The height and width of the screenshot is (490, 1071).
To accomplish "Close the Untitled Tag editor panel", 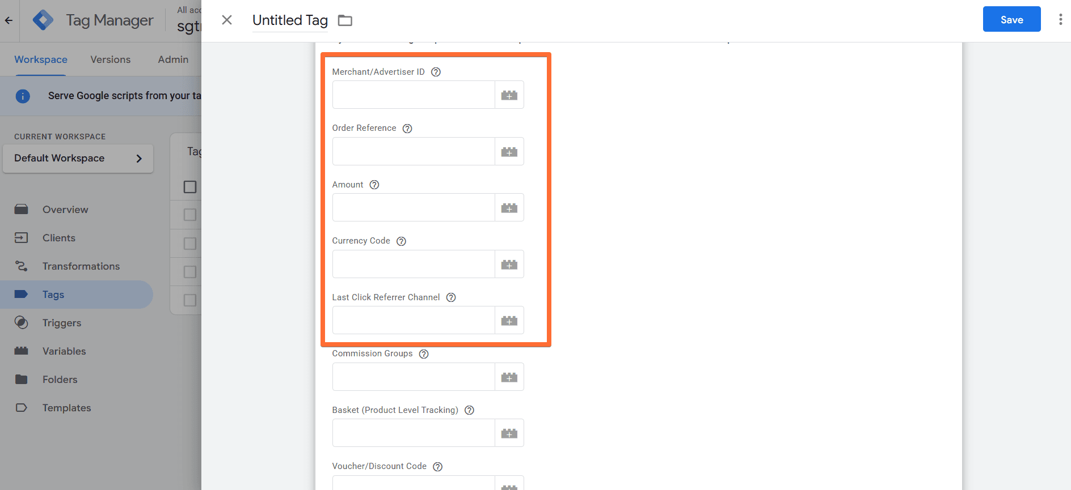I will tap(227, 20).
